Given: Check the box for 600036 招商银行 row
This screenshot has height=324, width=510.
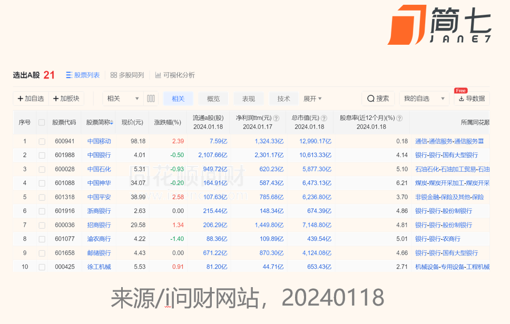Looking at the screenshot, I should (x=42, y=225).
